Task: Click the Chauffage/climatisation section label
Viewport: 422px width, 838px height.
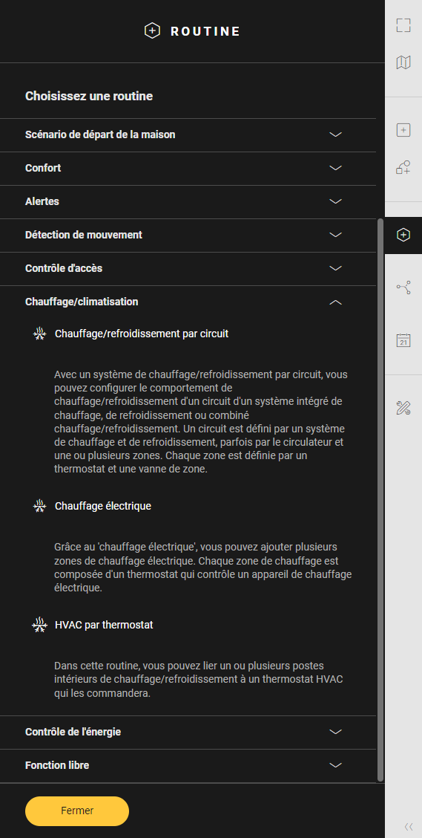Action: (x=82, y=302)
